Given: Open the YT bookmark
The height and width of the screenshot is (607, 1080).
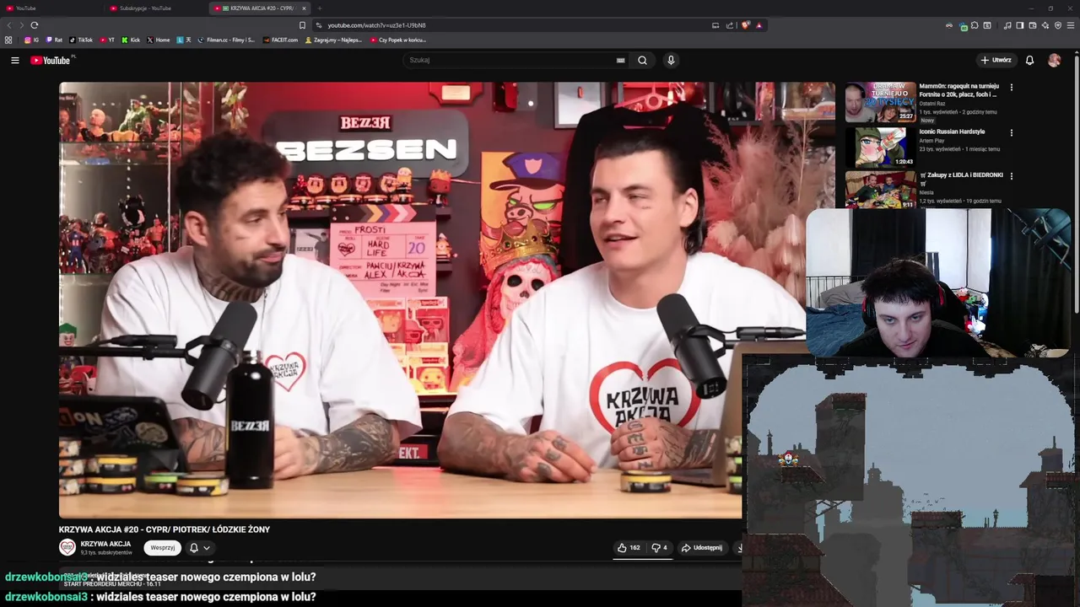Looking at the screenshot, I should pyautogui.click(x=107, y=40).
